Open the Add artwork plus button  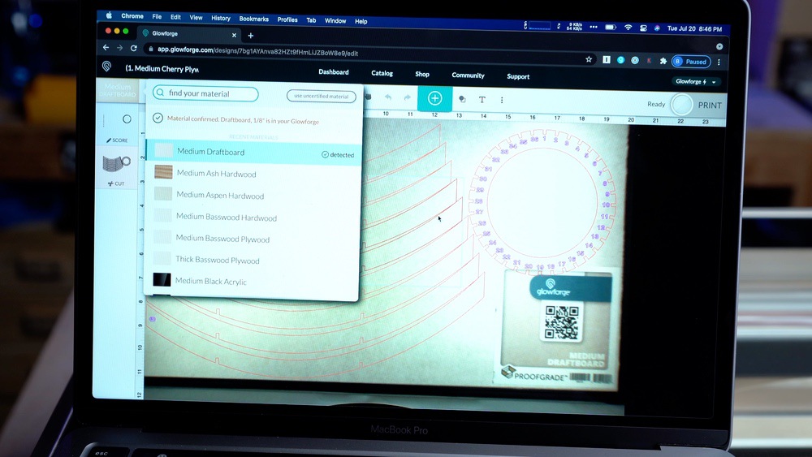tap(434, 98)
